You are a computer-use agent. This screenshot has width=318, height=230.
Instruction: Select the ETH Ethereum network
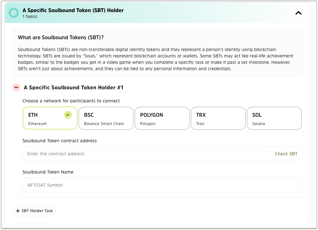click(x=50, y=118)
